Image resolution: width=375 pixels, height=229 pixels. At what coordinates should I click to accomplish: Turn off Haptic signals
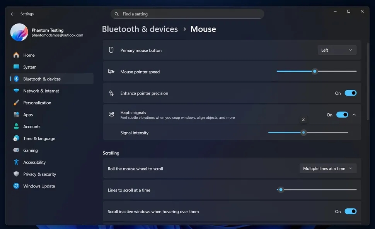click(x=342, y=114)
